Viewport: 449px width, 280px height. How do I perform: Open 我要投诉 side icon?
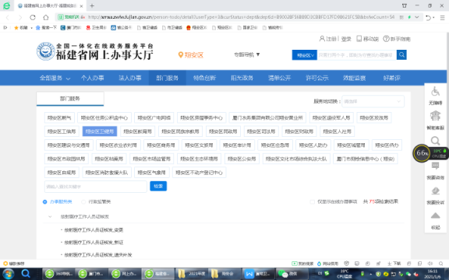(435, 191)
